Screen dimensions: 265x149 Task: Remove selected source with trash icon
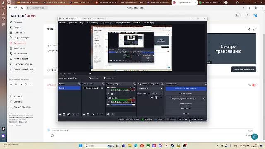[88, 115]
